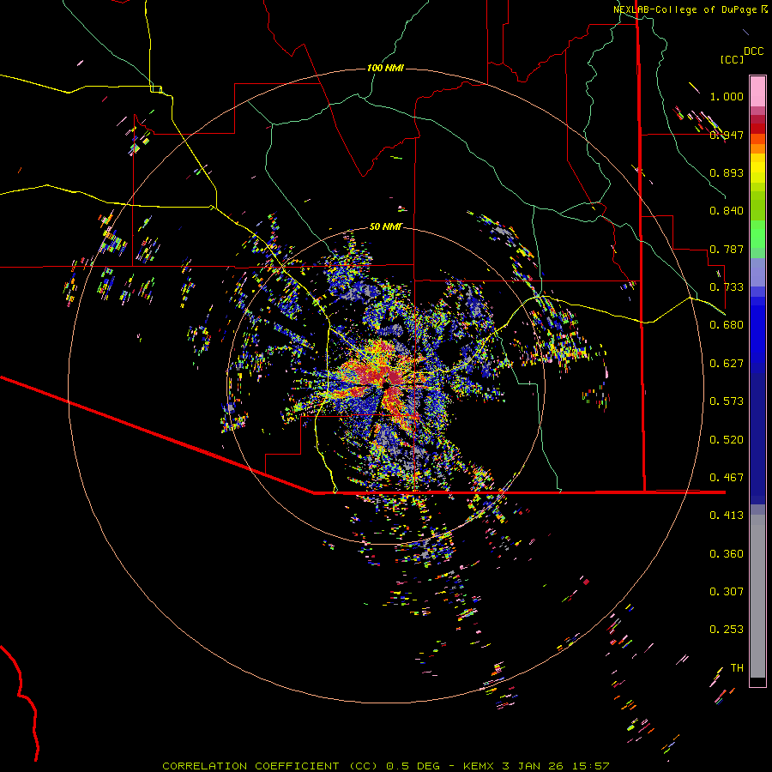Click the 0.413 legend value
772x772 pixels.
[727, 516]
